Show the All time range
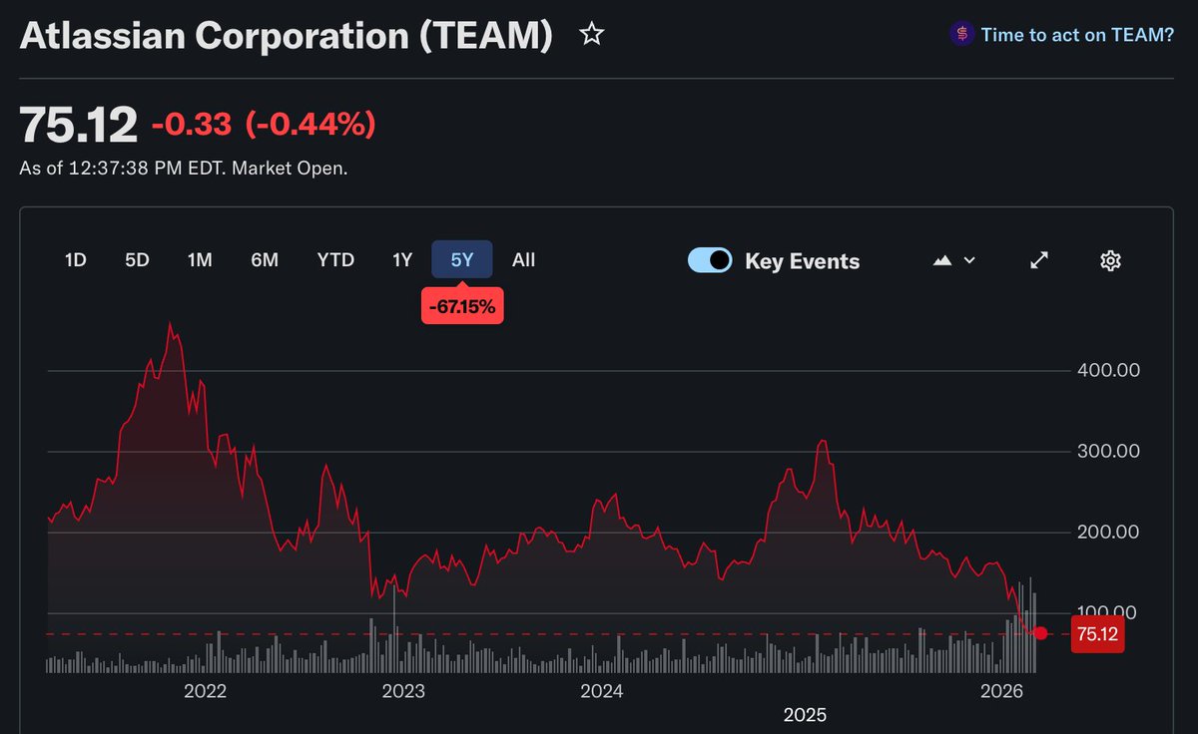Image resolution: width=1198 pixels, height=734 pixels. point(524,260)
